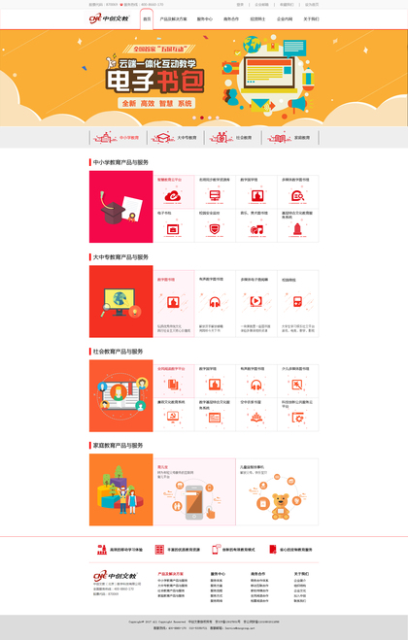Open the 服务中心 footer column heading
Screen dimensions: 408x640
point(218,573)
